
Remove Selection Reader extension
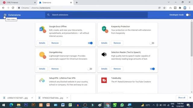point(117,69)
